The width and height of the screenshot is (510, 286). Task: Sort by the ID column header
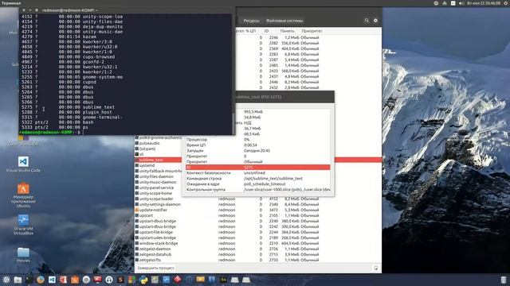pyautogui.click(x=266, y=31)
